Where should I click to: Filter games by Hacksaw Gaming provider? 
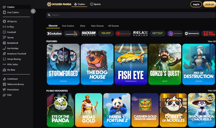(89, 33)
